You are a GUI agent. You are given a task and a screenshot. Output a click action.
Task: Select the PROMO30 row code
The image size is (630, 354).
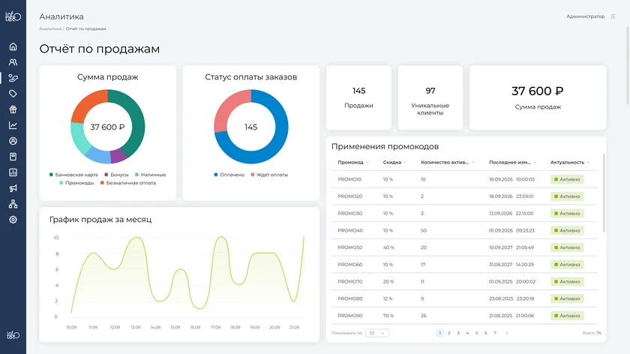click(350, 213)
